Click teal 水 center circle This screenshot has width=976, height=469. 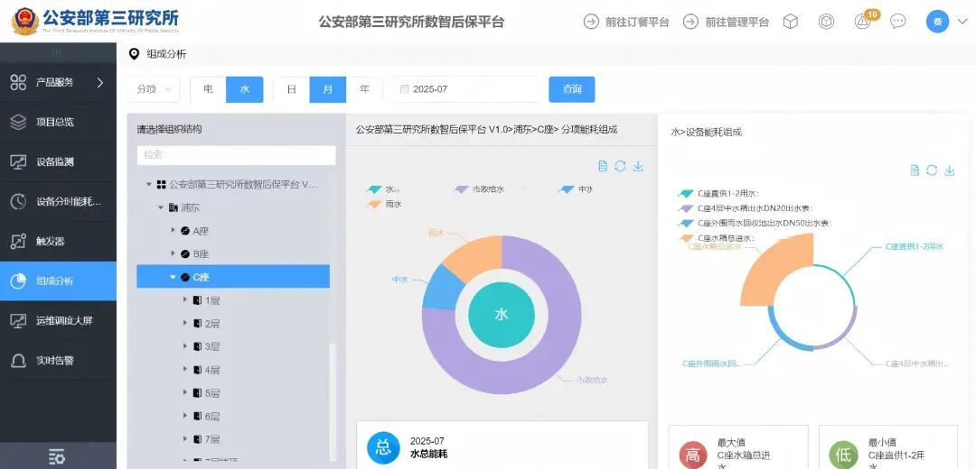pyautogui.click(x=501, y=315)
